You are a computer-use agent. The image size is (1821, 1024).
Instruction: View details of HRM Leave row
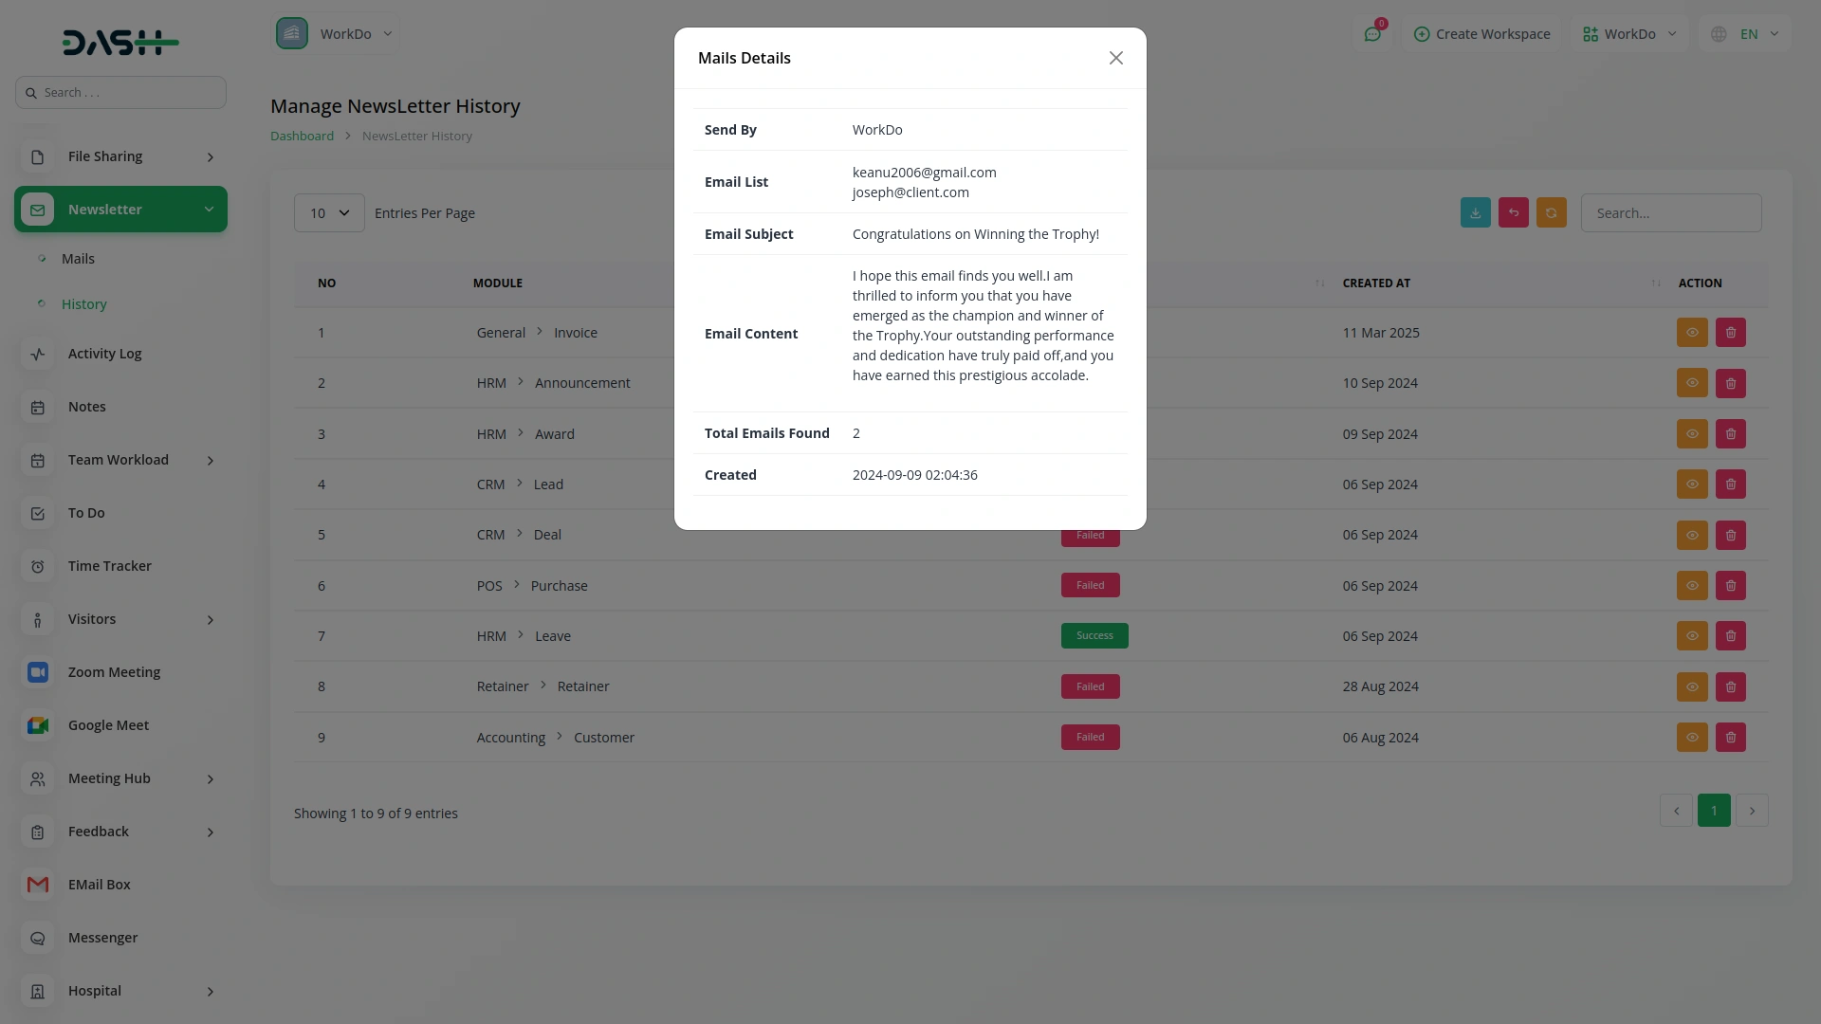(x=1691, y=636)
